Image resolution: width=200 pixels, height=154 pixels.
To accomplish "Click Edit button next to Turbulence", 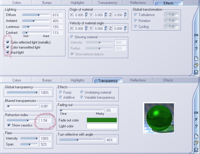I will (172, 15).
